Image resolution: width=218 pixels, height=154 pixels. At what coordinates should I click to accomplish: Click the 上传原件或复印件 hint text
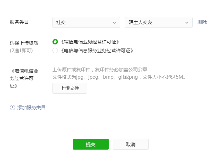(x=100, y=70)
